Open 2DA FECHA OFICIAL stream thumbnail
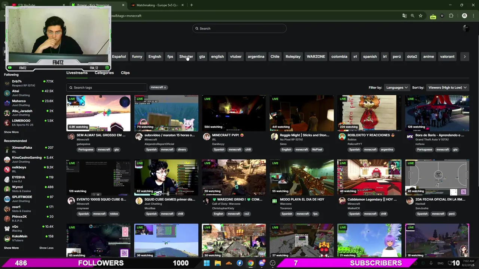The width and height of the screenshot is (479, 269). pyautogui.click(x=437, y=177)
